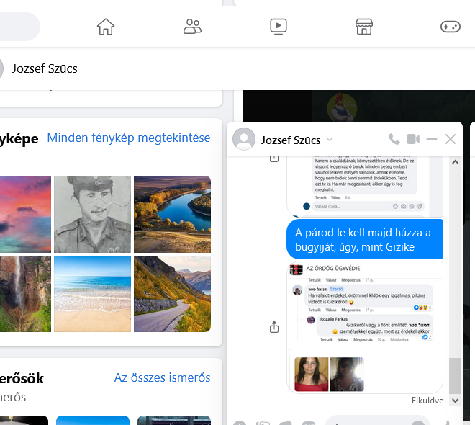Click the 'Elküldve' sent status text
475x425 pixels.
point(427,401)
